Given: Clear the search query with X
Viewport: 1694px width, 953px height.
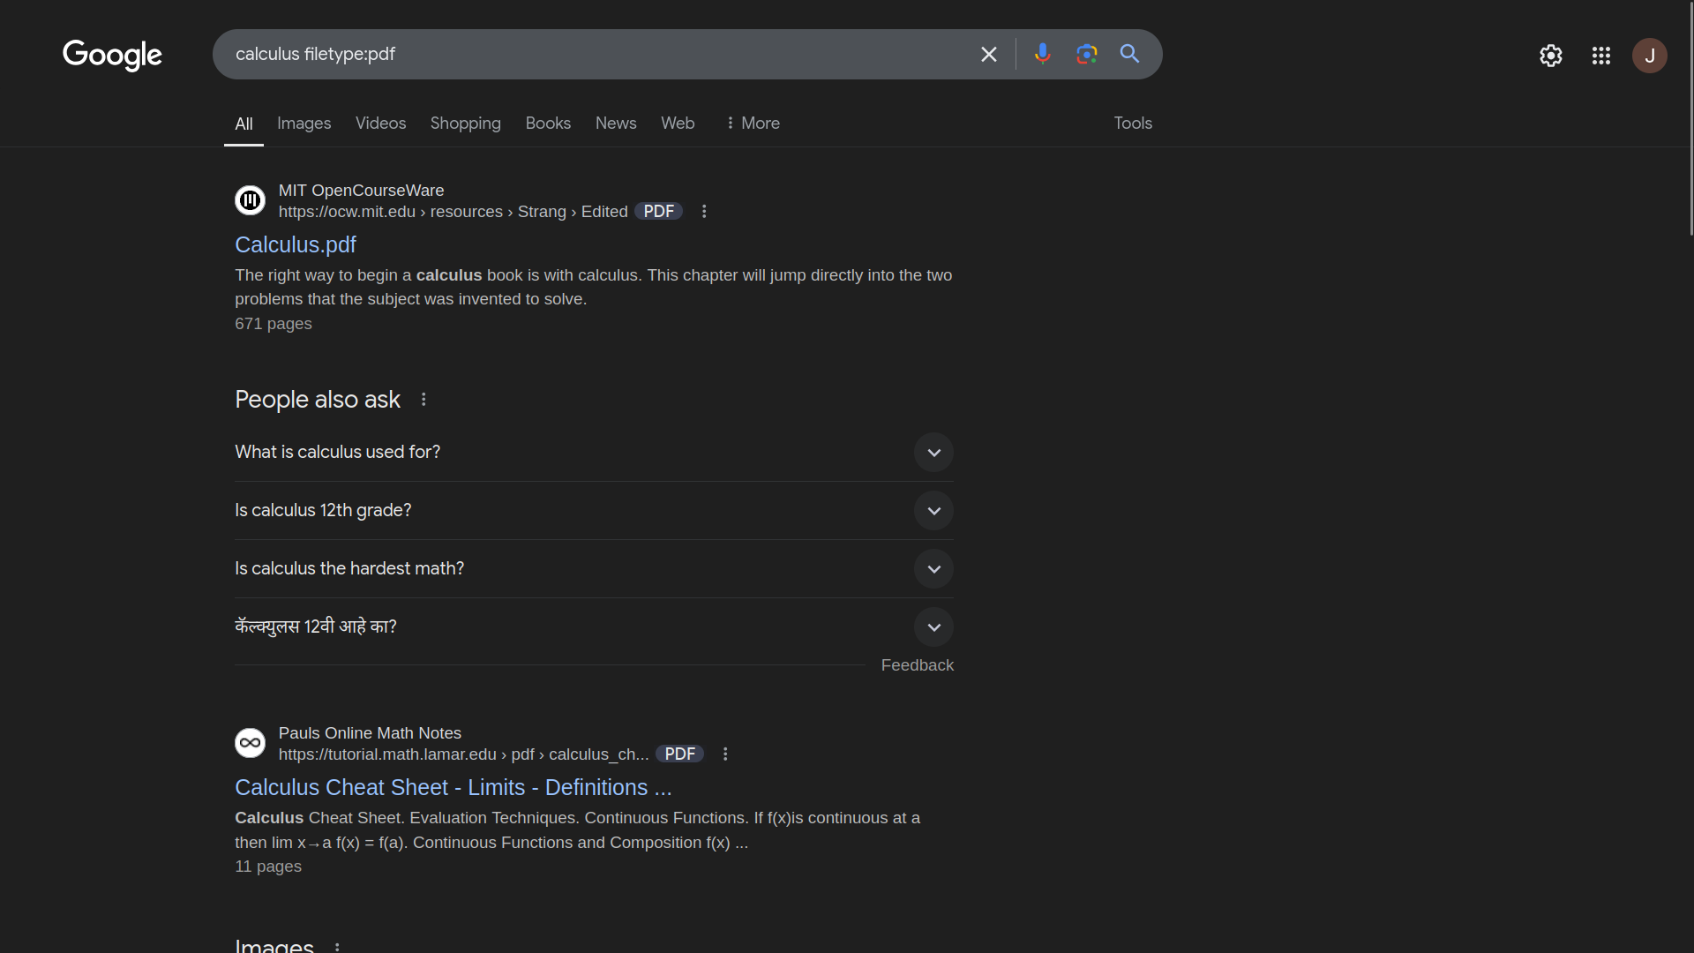Looking at the screenshot, I should (x=988, y=55).
